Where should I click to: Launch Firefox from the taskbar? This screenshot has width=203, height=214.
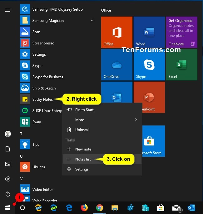tap(84, 208)
